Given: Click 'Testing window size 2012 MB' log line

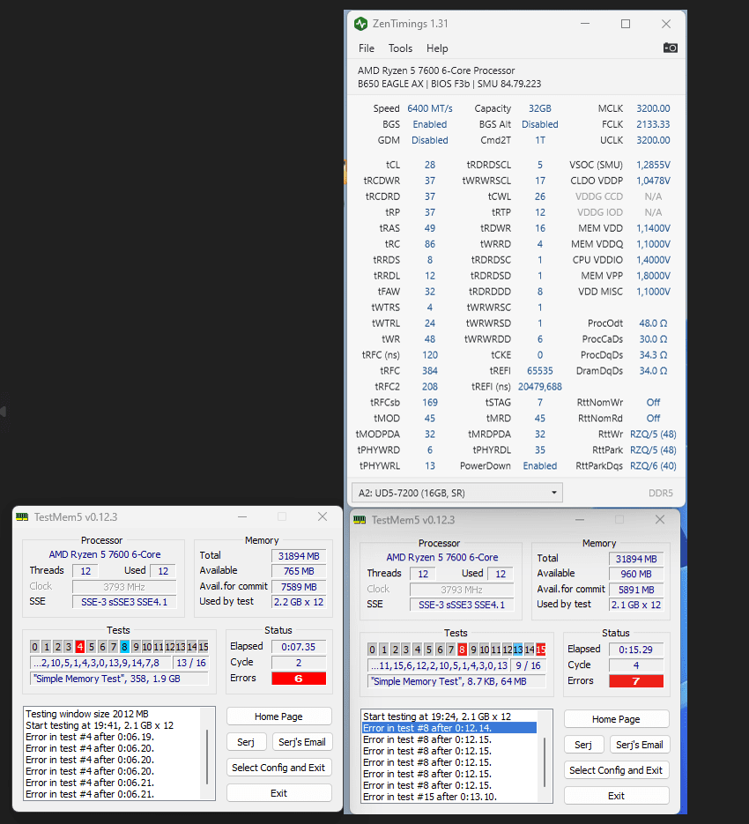Looking at the screenshot, I should [x=87, y=714].
